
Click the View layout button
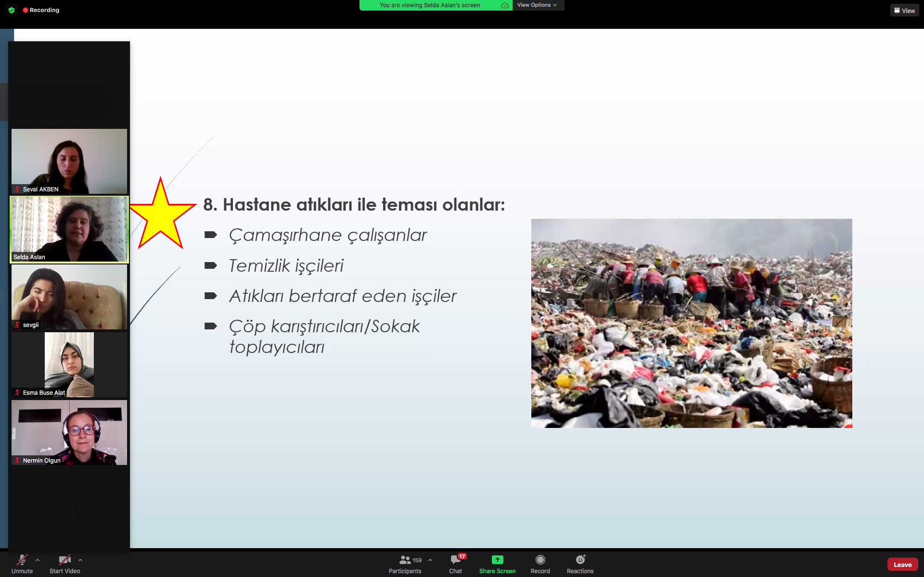click(x=904, y=11)
